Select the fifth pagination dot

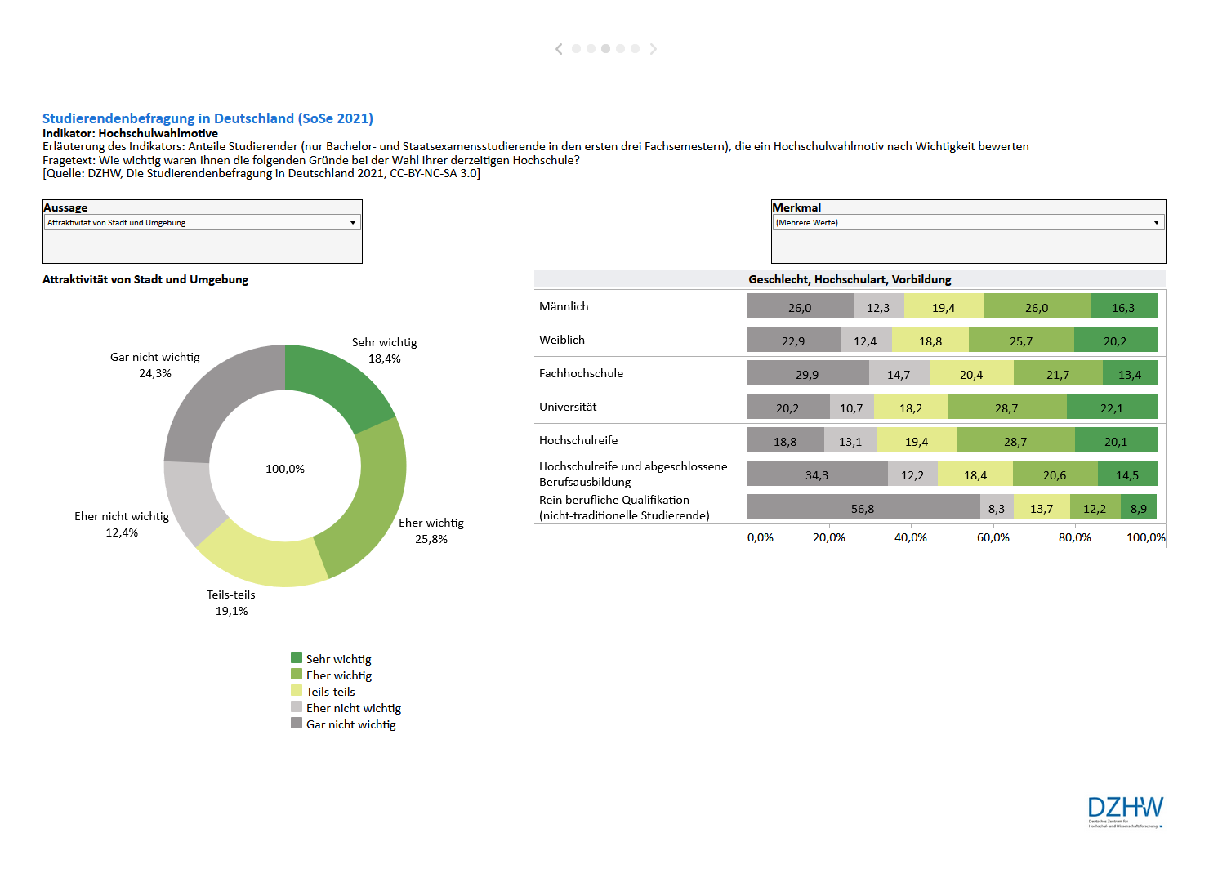click(x=635, y=49)
